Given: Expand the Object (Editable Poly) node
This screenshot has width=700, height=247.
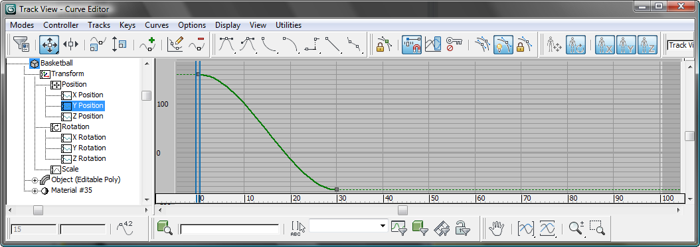Looking at the screenshot, I should tap(35, 180).
